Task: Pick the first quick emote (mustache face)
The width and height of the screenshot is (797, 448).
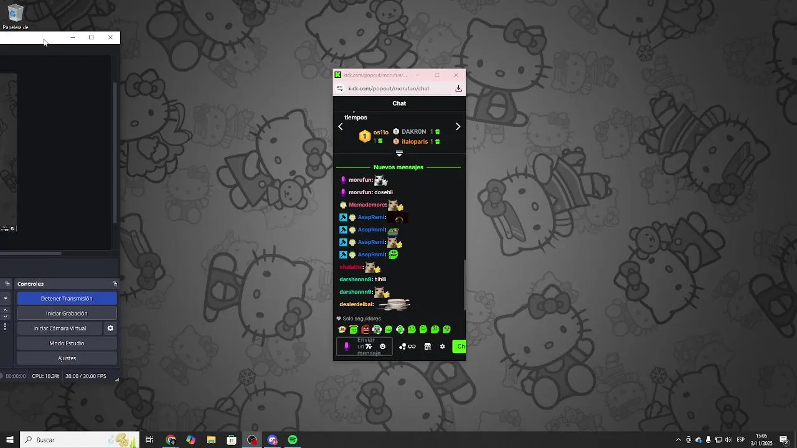Action: (x=342, y=330)
